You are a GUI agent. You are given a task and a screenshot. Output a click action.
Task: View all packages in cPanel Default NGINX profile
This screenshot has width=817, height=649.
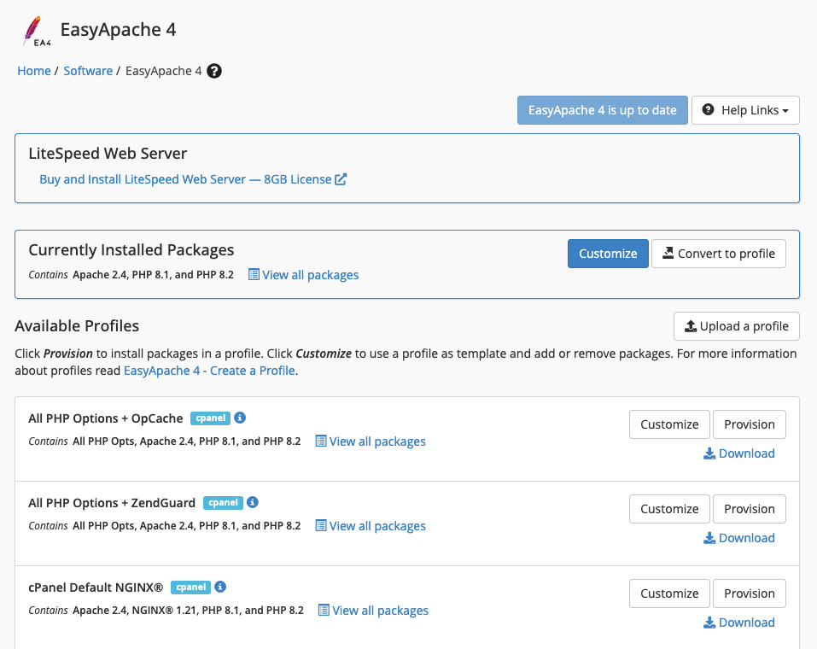pos(374,611)
